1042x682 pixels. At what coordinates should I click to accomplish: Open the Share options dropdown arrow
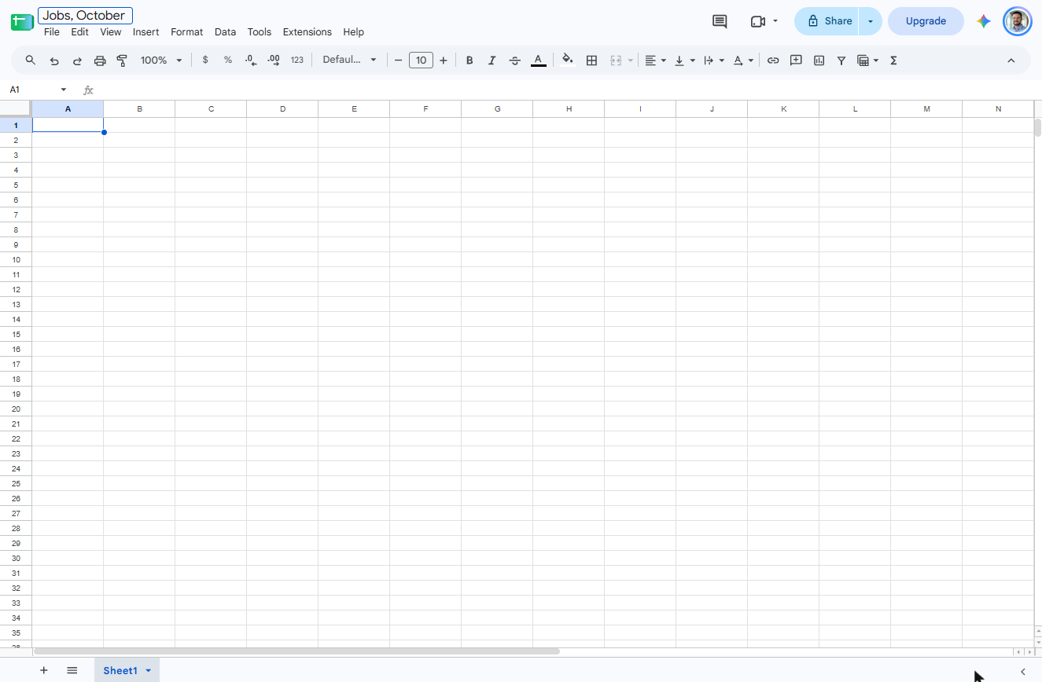click(x=871, y=21)
